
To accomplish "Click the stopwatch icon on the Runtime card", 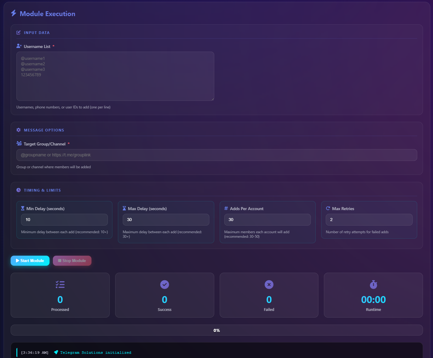I will 373,285.
